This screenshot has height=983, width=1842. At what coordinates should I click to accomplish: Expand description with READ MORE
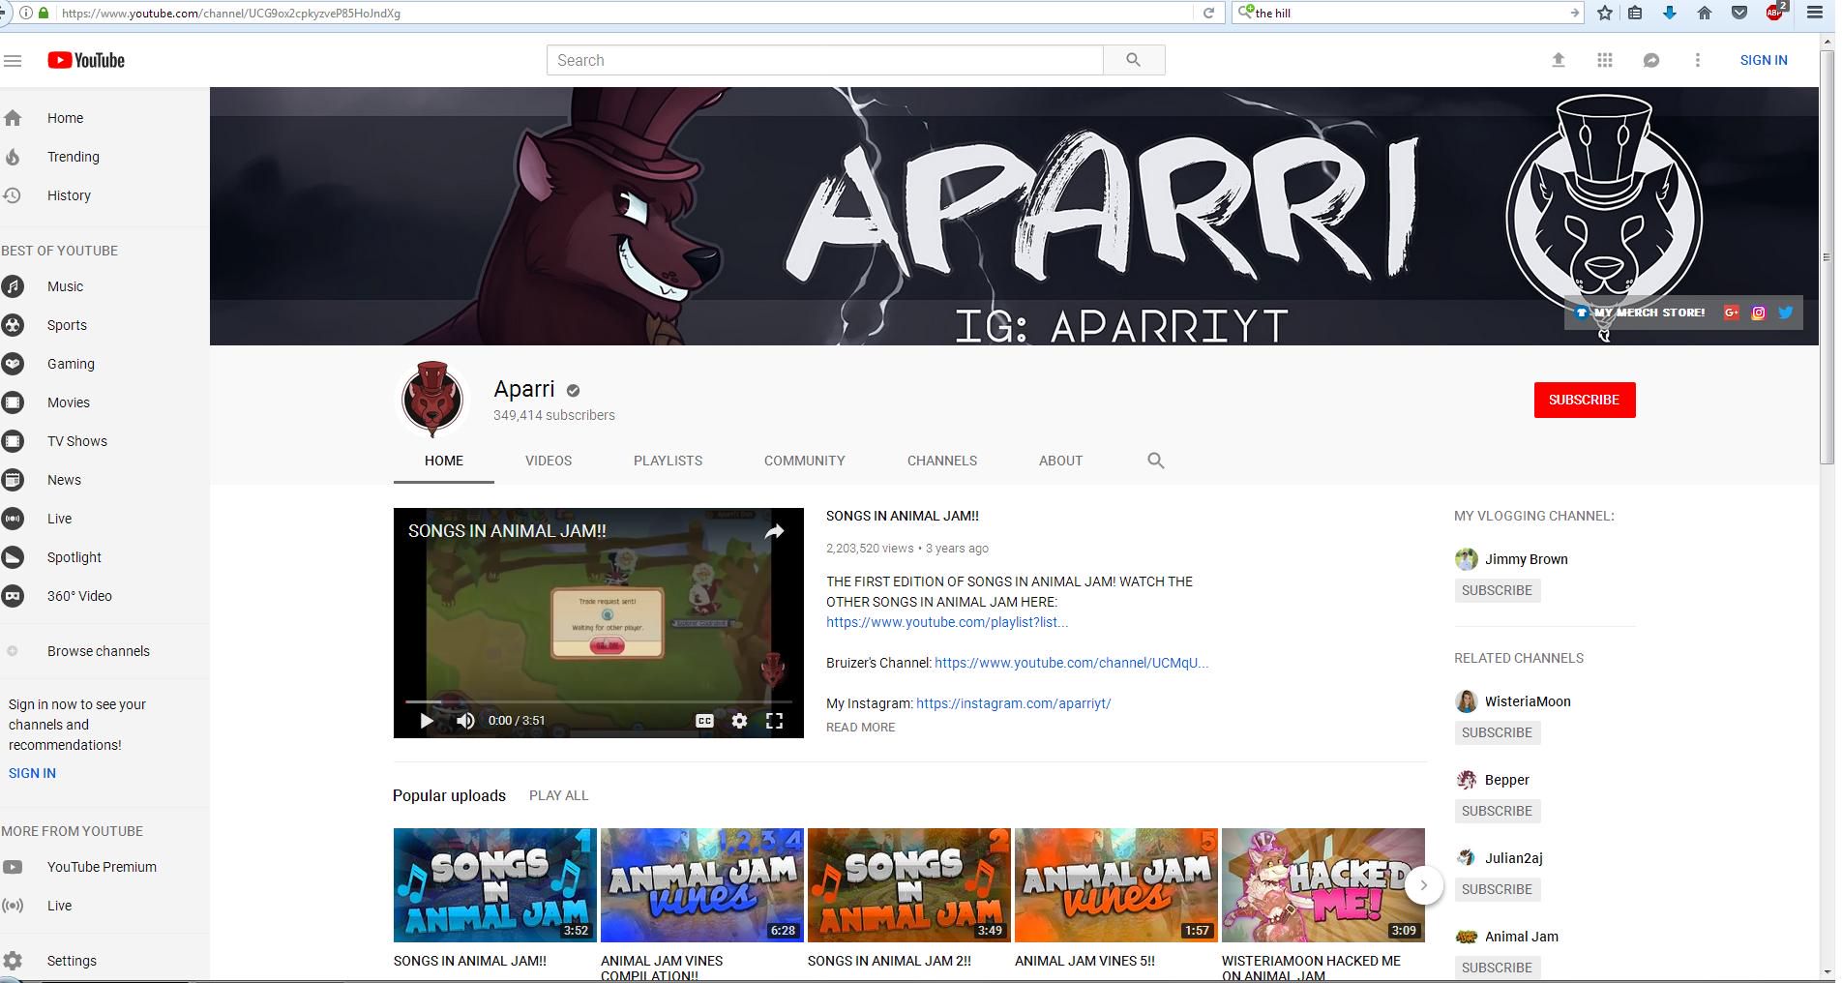[x=860, y=728]
